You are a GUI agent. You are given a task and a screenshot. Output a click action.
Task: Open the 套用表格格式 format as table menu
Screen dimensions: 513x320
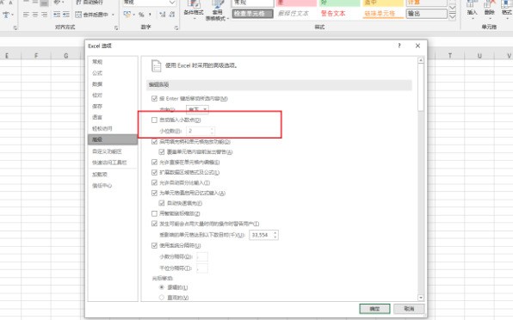click(217, 10)
